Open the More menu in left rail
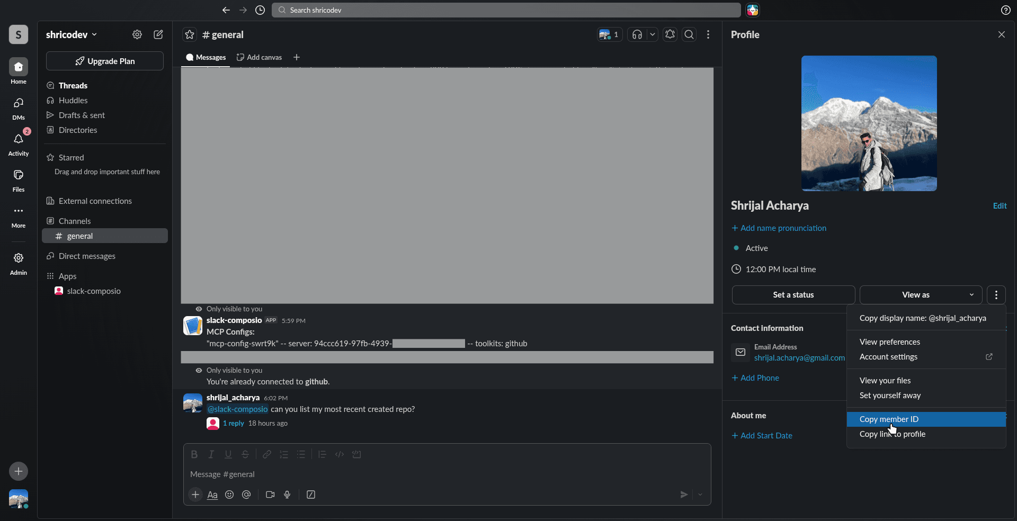The height and width of the screenshot is (521, 1017). 19,216
